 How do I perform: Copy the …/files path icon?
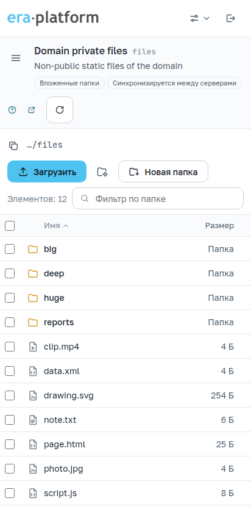point(13,146)
